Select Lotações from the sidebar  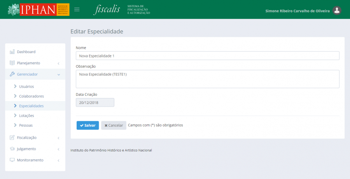[26, 115]
